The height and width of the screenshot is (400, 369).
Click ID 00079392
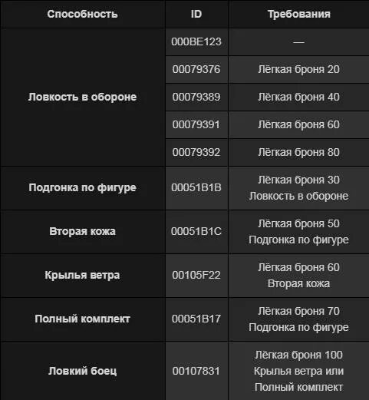(x=196, y=152)
